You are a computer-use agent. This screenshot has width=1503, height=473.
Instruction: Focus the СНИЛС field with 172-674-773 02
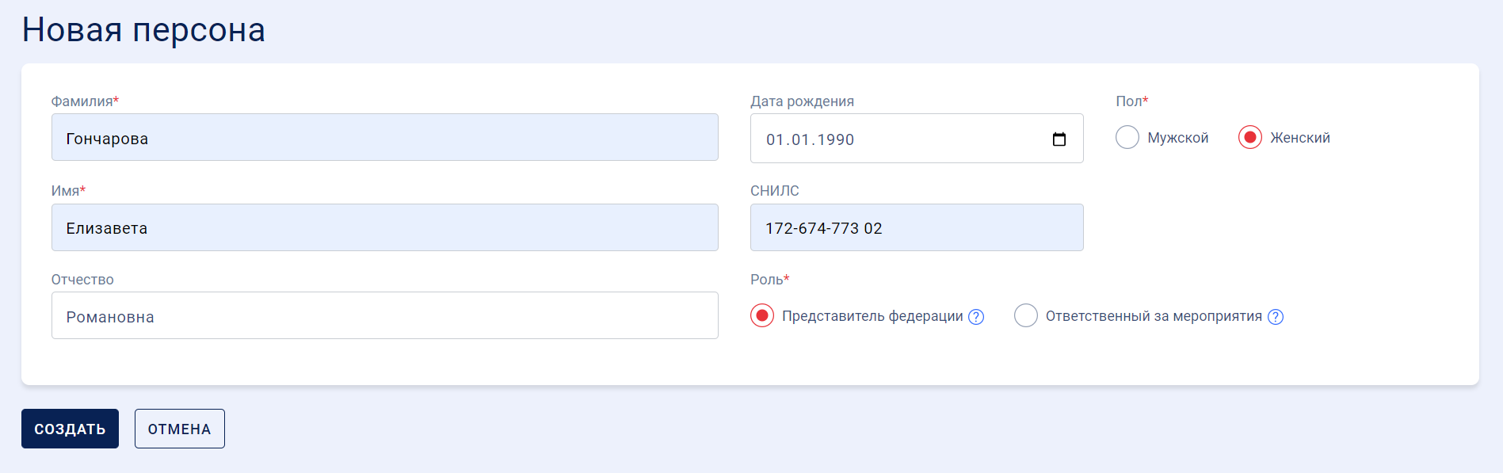coord(917,227)
